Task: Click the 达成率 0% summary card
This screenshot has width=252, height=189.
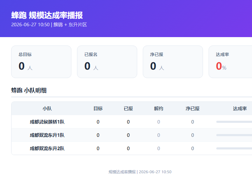Action: click(x=230, y=62)
